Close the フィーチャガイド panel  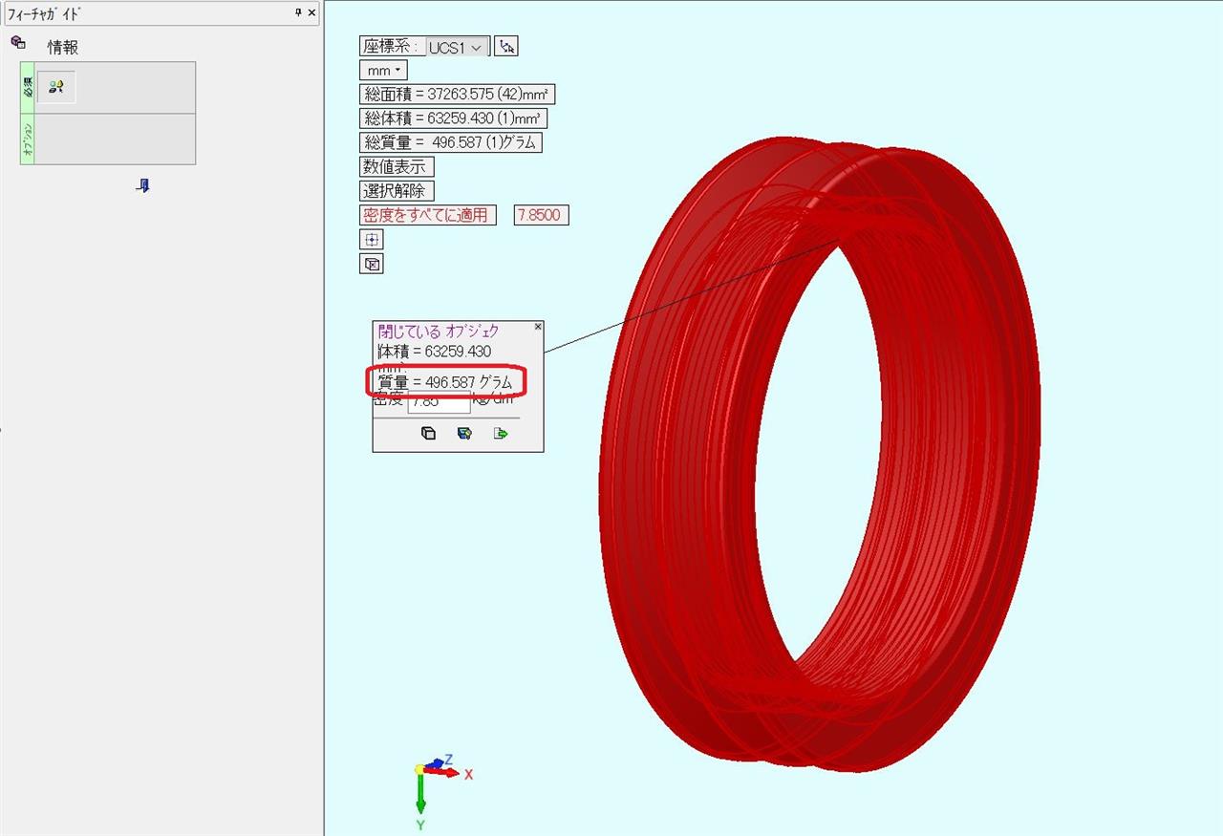(x=312, y=12)
